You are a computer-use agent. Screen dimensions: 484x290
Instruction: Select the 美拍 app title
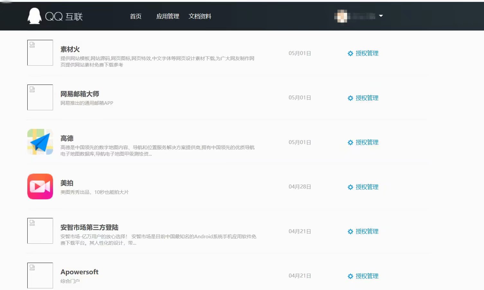click(x=67, y=183)
